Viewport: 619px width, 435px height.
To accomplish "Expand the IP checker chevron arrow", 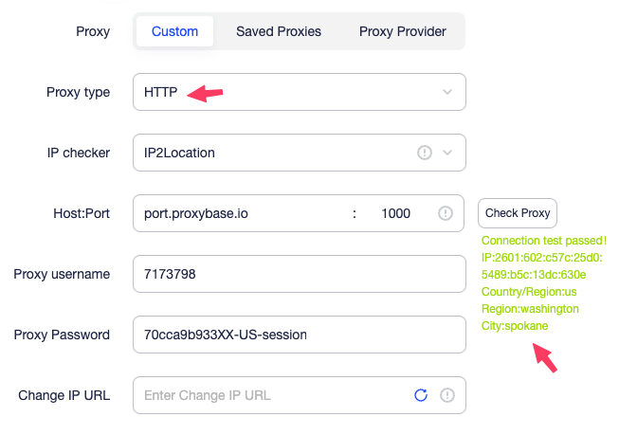I will click(447, 153).
